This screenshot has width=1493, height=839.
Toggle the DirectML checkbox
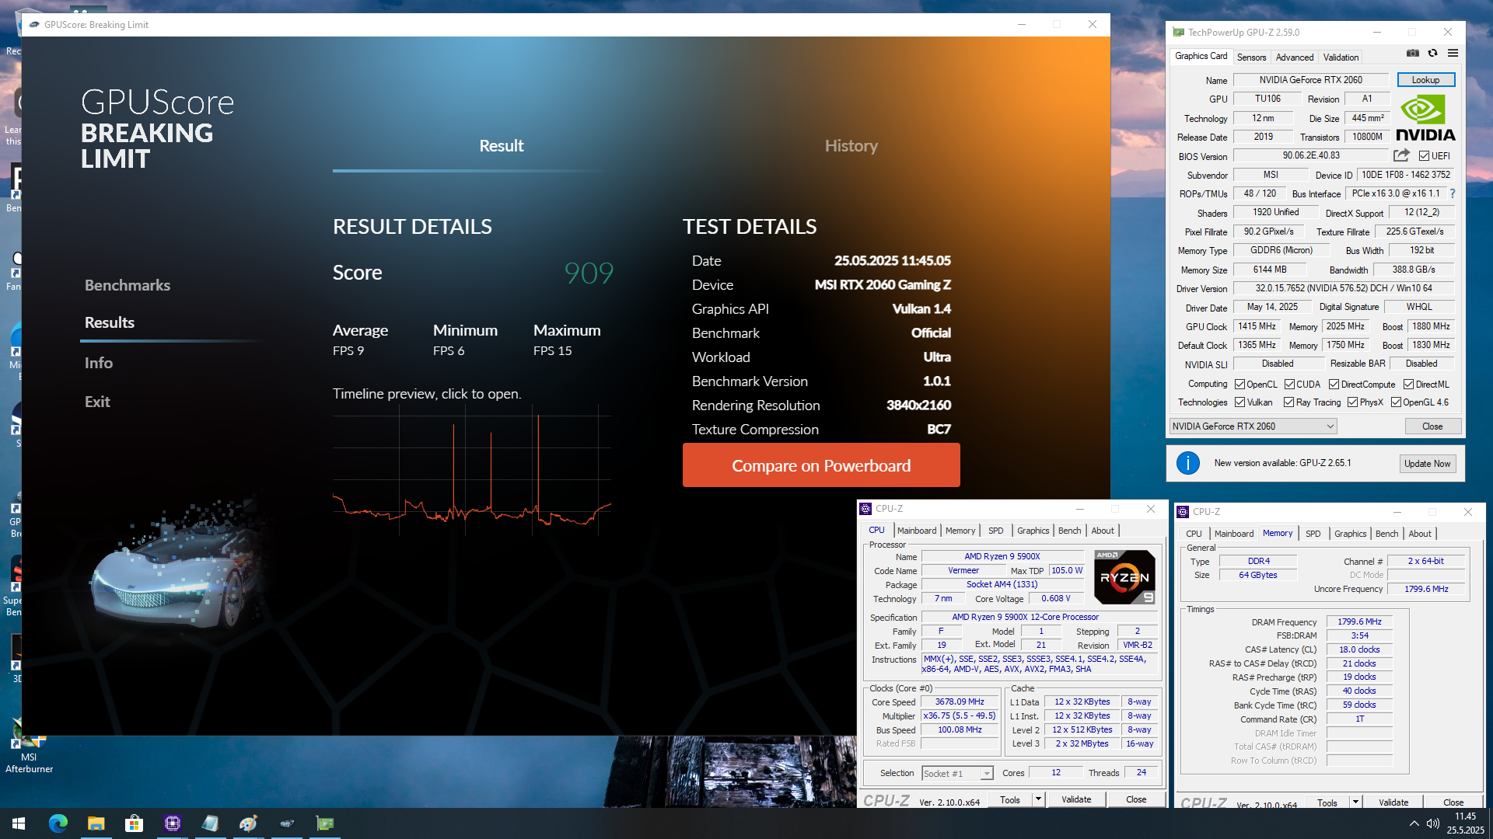[1408, 385]
